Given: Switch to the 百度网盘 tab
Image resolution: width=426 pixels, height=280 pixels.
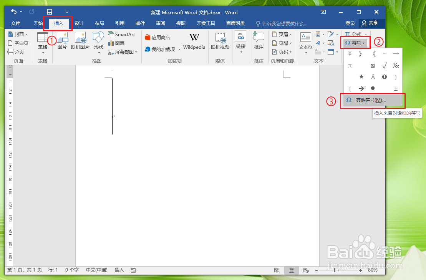Looking at the screenshot, I should (235, 23).
